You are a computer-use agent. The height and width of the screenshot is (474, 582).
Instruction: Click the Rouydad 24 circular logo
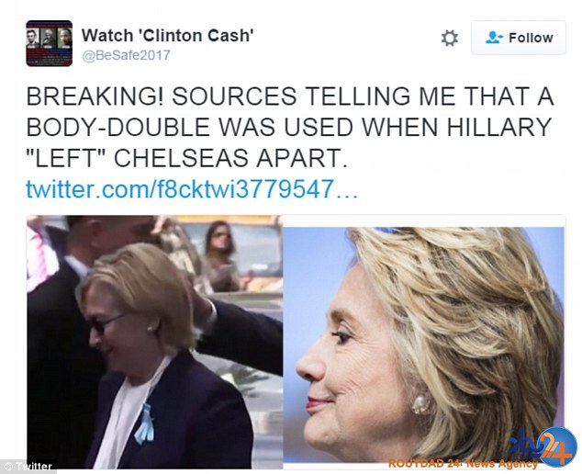click(557, 446)
